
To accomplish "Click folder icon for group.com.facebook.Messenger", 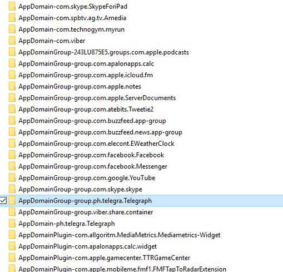I will pyautogui.click(x=12, y=166).
